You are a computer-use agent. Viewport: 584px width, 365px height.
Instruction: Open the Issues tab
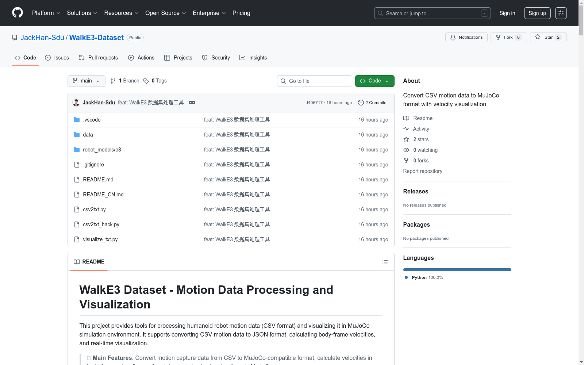click(57, 58)
